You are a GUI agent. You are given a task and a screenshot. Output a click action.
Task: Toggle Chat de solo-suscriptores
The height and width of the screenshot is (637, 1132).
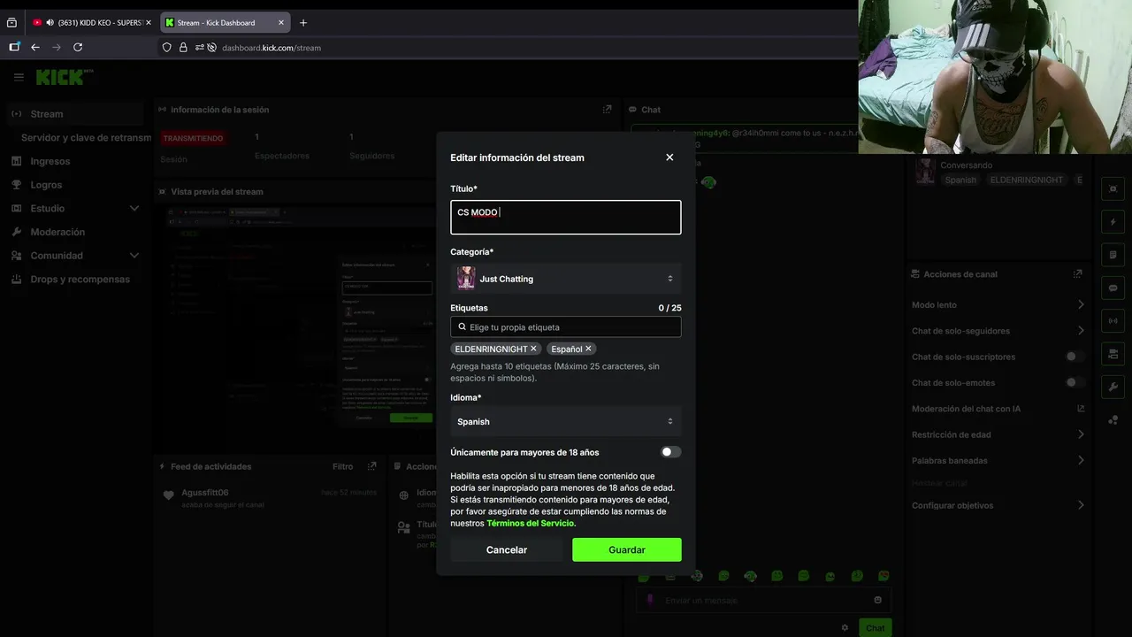pos(1075,357)
